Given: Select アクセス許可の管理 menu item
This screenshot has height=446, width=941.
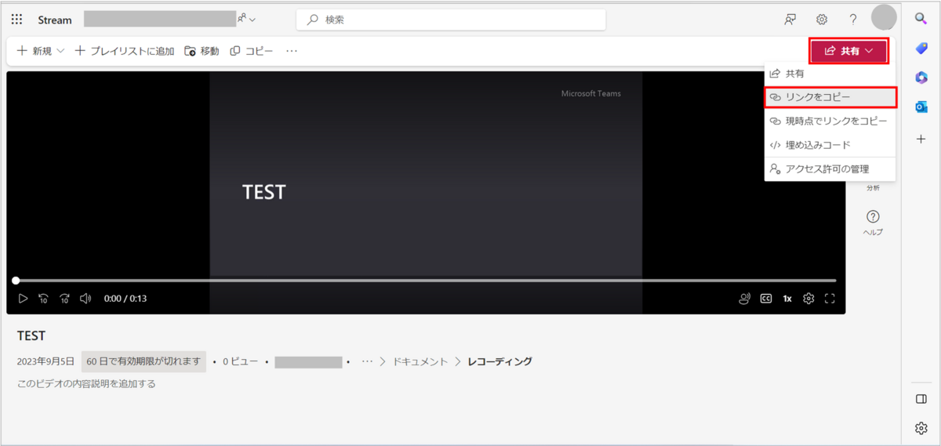Looking at the screenshot, I should click(830, 169).
